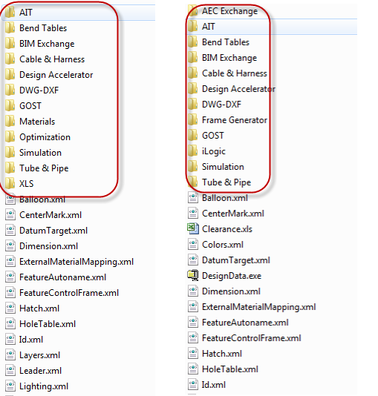Click DatumTarget.xml file icon in right list
The image size is (378, 396).
[193, 260]
